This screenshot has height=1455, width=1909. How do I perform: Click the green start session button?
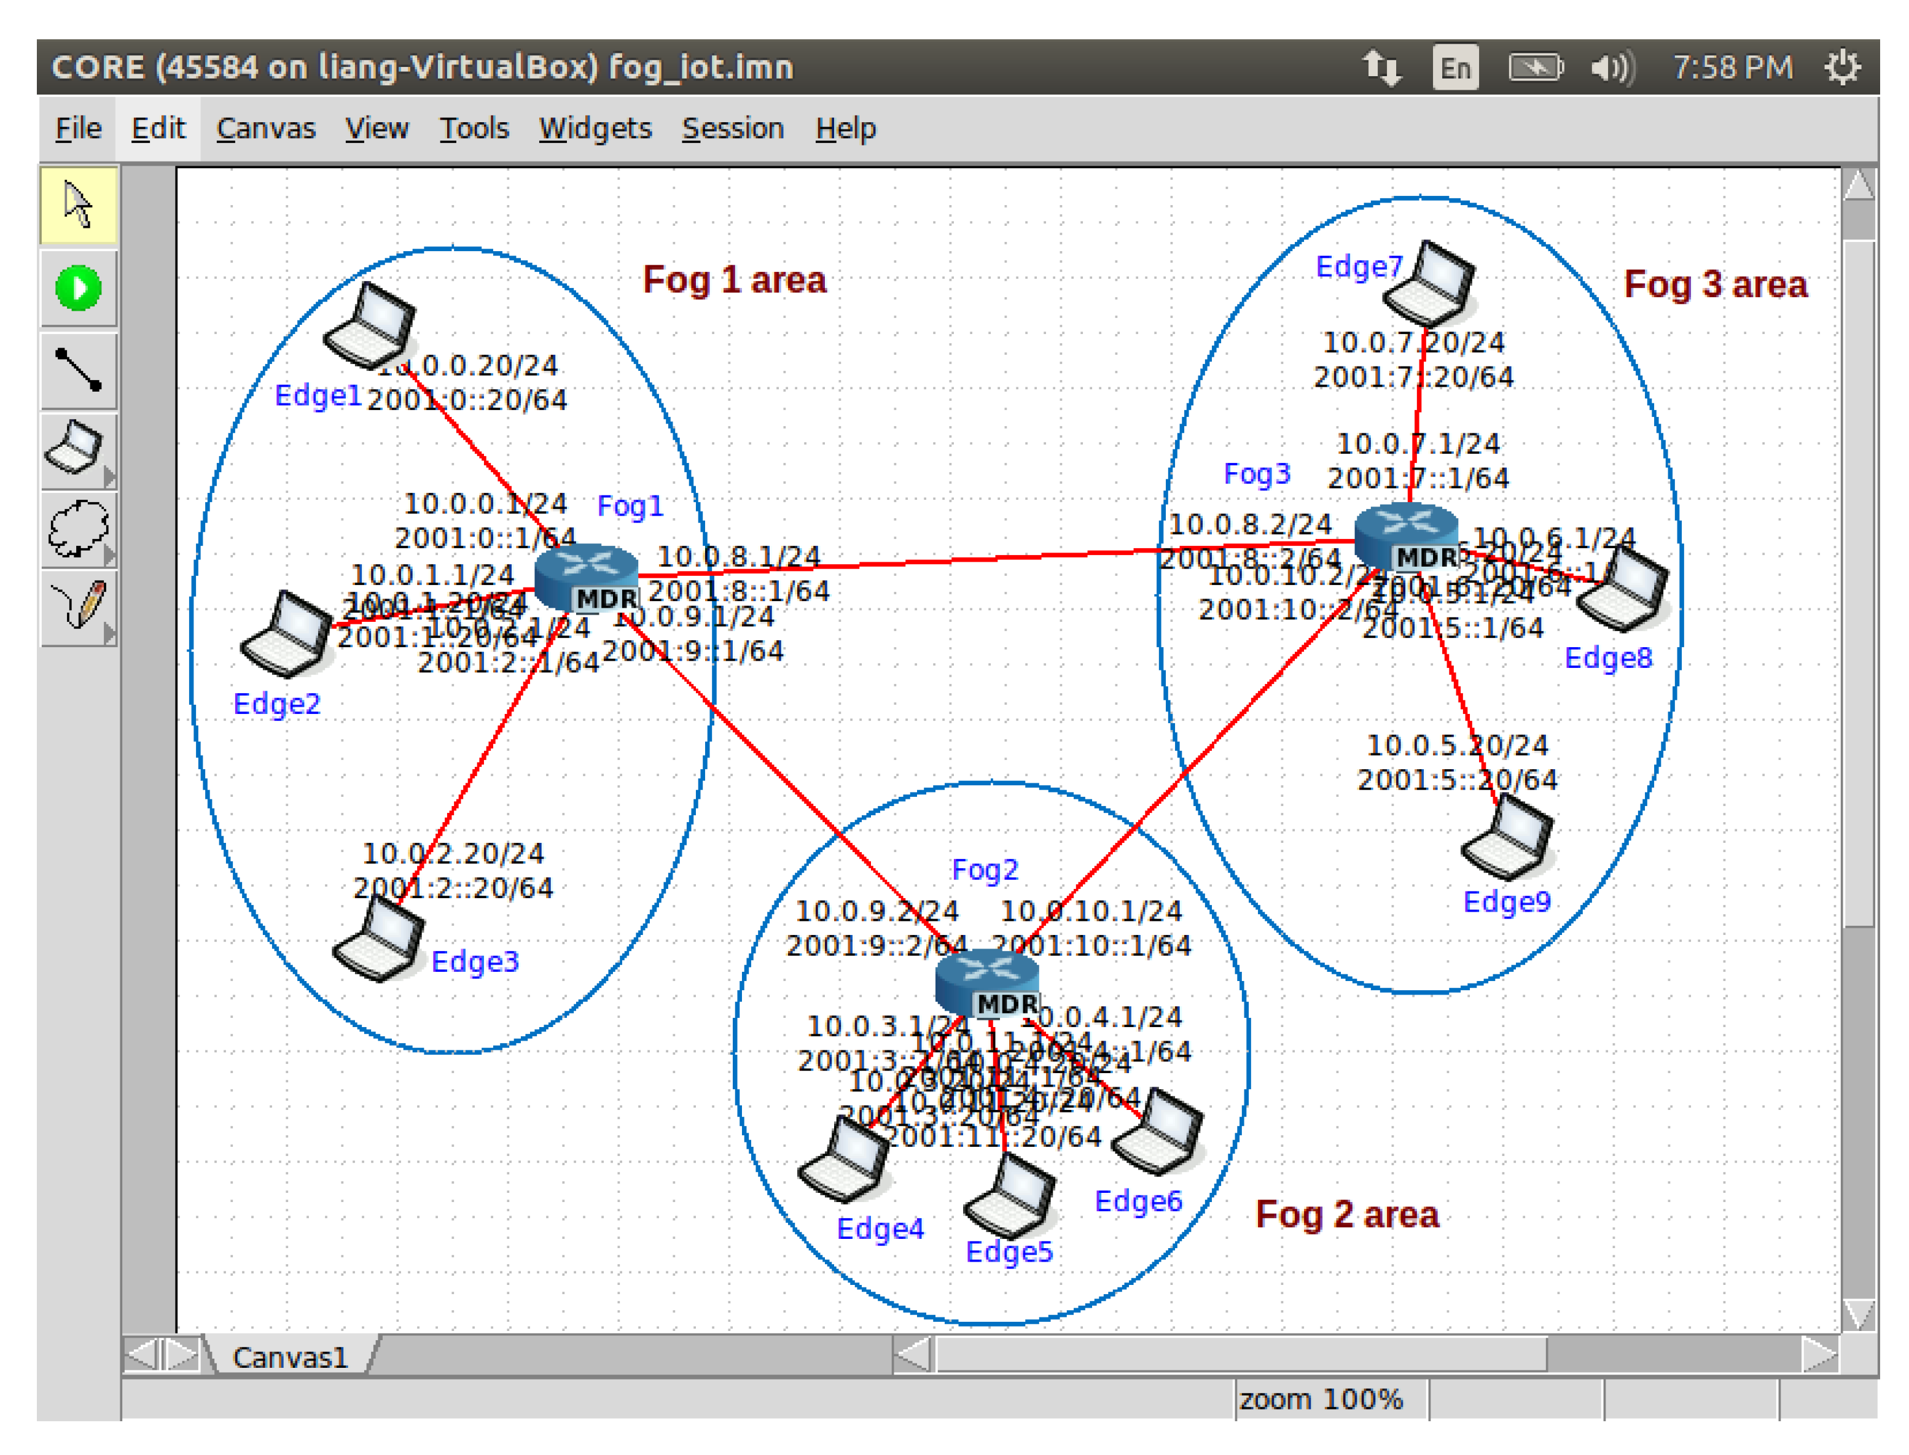pos(78,287)
